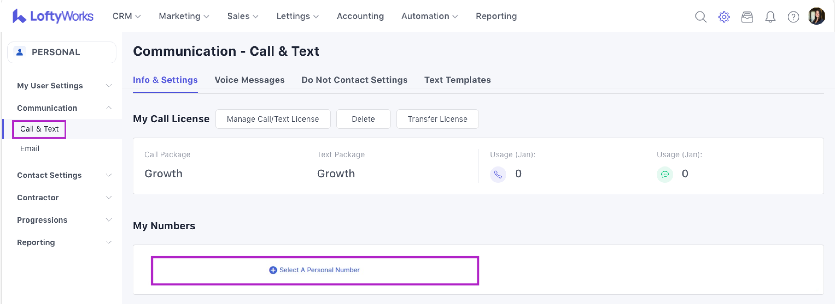Select Email in the sidebar
The height and width of the screenshot is (304, 835).
click(x=30, y=148)
